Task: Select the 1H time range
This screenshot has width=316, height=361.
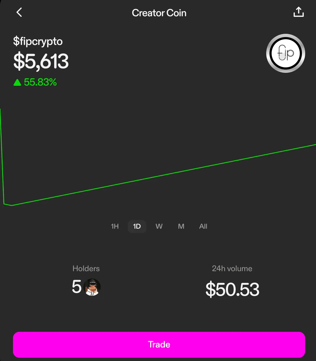Action: (x=115, y=226)
